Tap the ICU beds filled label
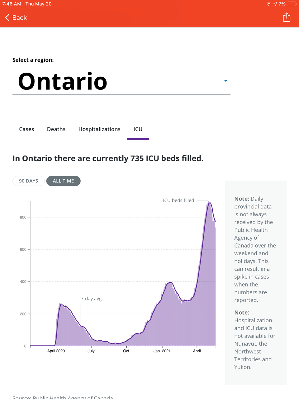Screen dimensions: 299x399 (178, 200)
